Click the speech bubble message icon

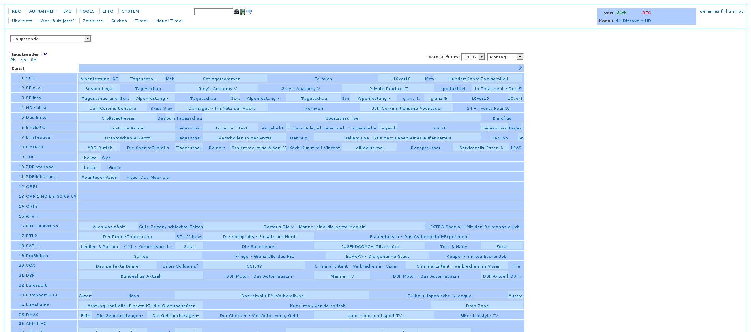[x=249, y=12]
